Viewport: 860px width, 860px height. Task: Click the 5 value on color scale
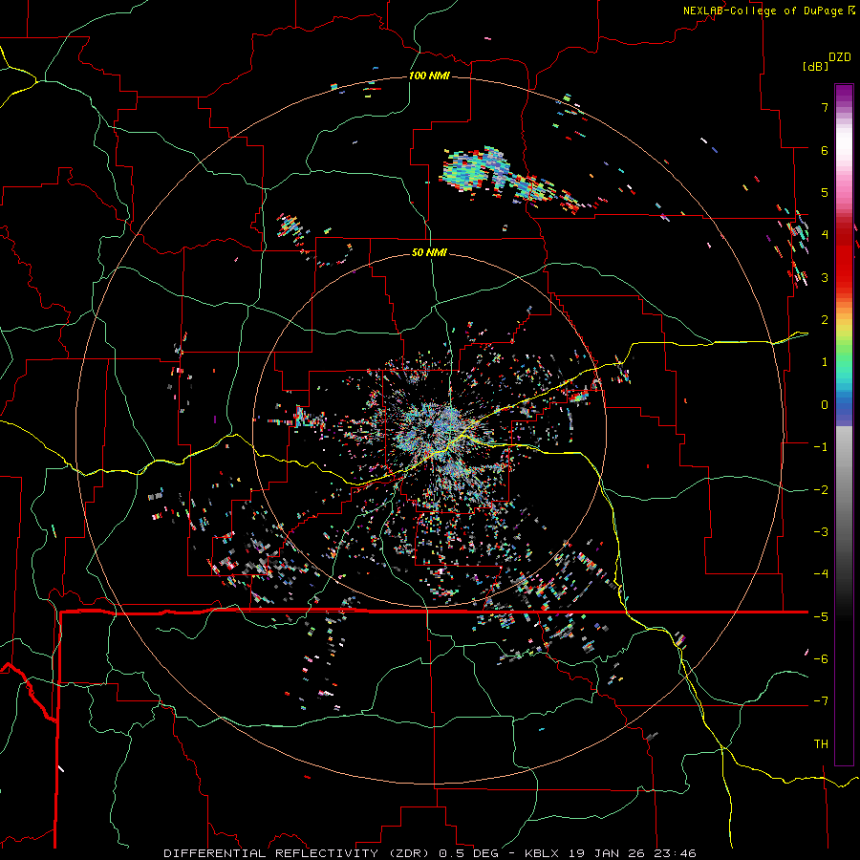(825, 192)
